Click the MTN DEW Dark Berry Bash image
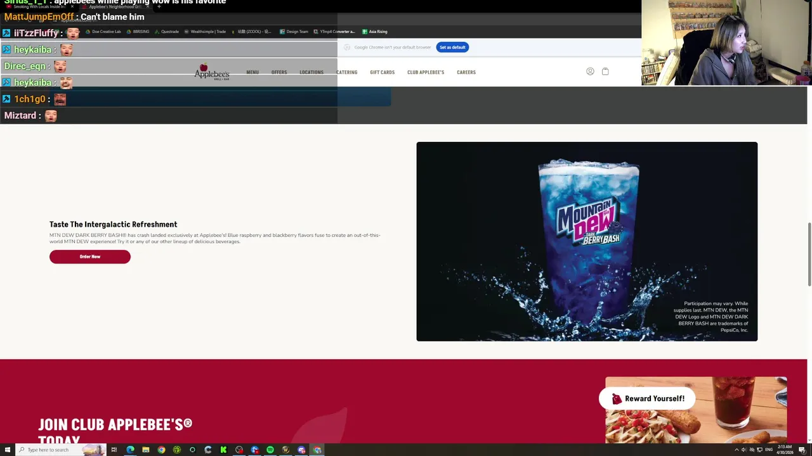The width and height of the screenshot is (812, 456). pos(587,241)
